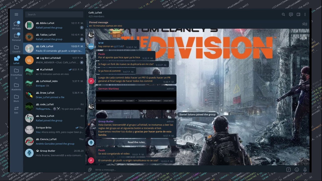Screen dimensions: 322x181
Task: Open the Tablas_LaTeX chat
Action: click(54, 37)
